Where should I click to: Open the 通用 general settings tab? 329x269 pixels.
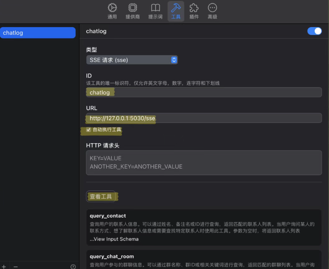tap(112, 12)
